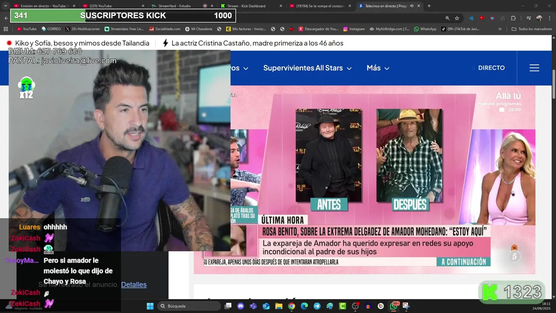The image size is (556, 313).
Task: Open Google Chrome from the taskbar
Action: point(291,306)
